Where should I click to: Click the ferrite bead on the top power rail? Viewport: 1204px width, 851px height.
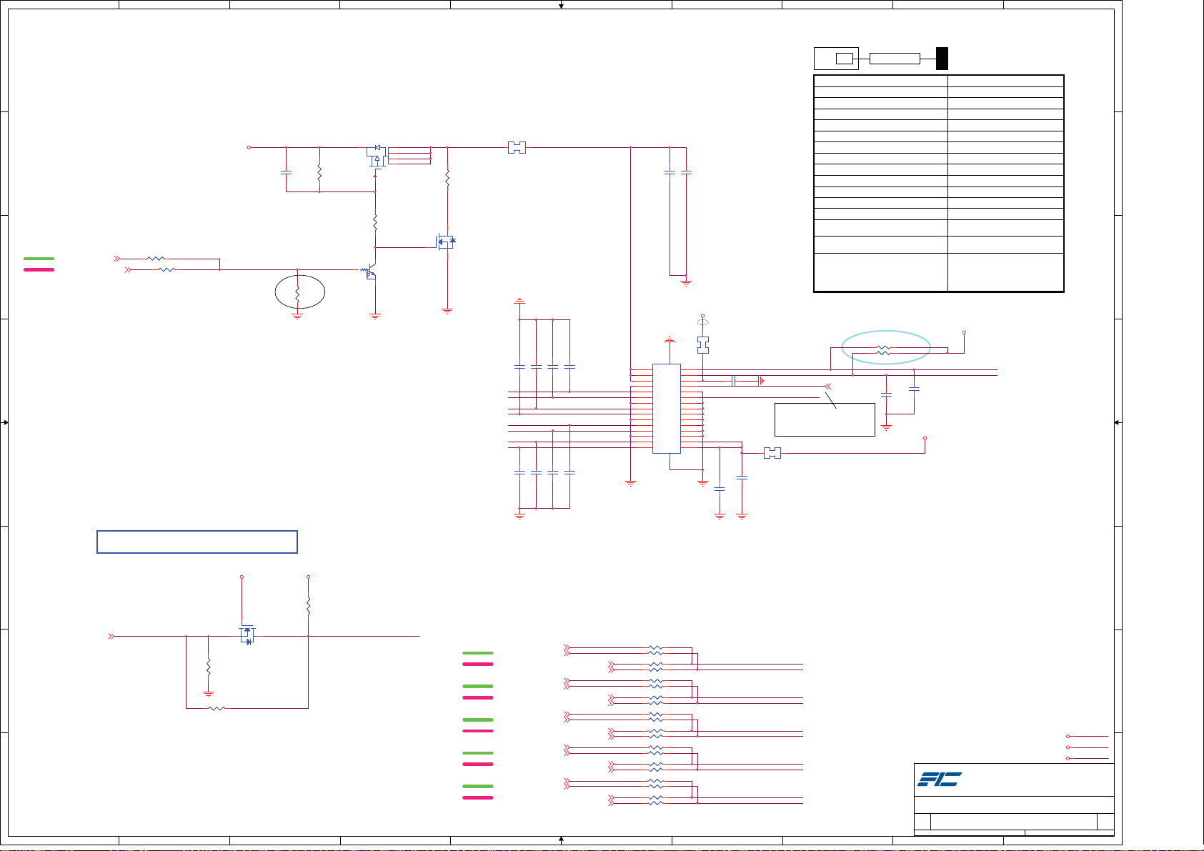coord(517,148)
